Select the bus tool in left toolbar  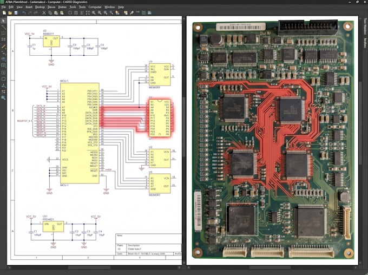click(x=3, y=39)
